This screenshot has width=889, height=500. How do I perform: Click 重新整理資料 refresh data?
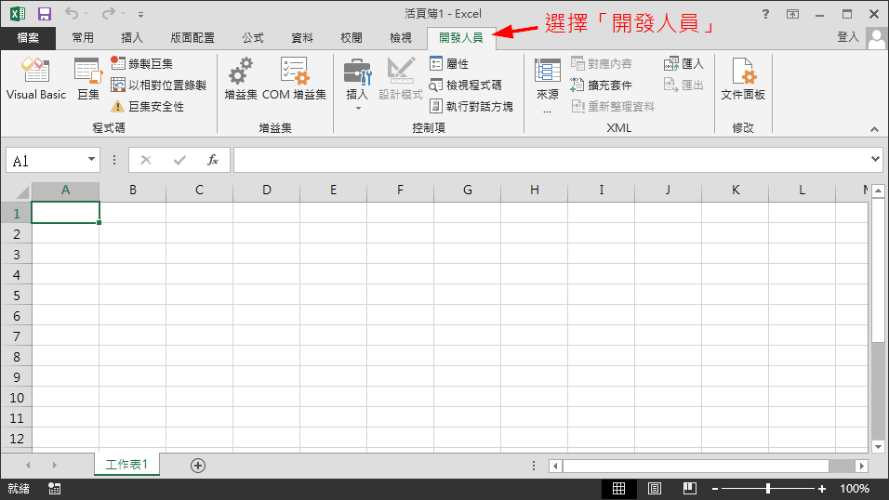(x=612, y=106)
